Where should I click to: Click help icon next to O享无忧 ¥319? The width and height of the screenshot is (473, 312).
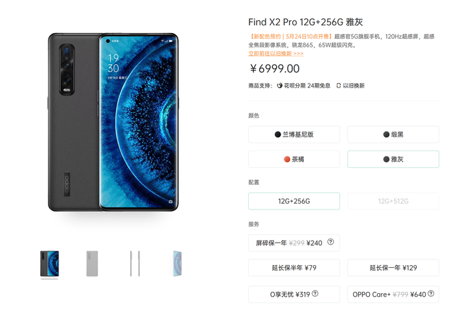coord(315,293)
